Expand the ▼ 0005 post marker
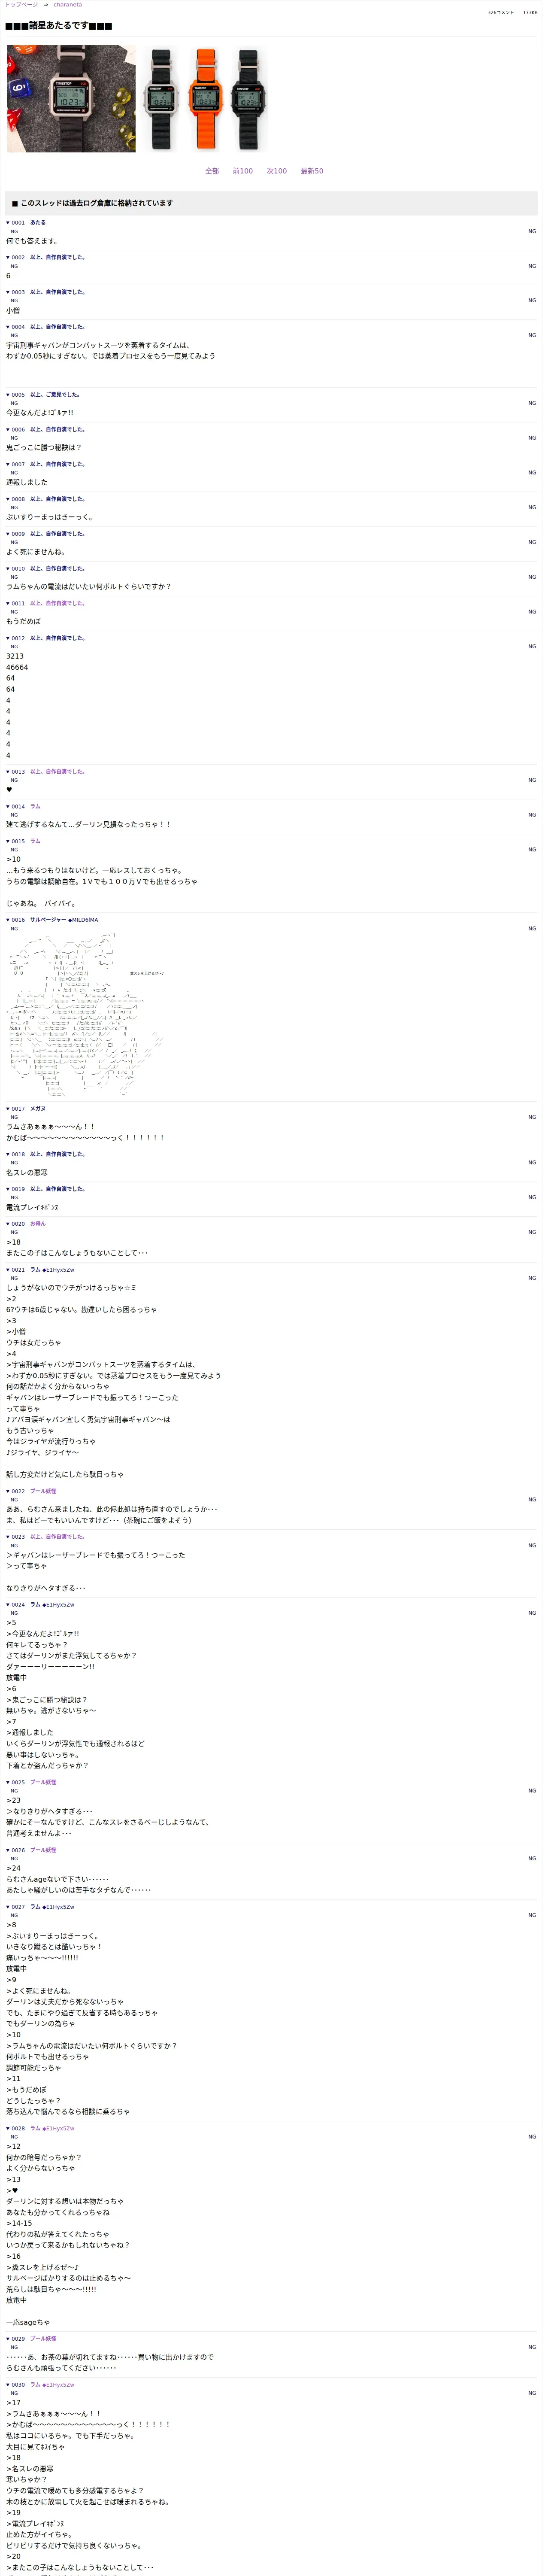The width and height of the screenshot is (551, 2576). [x=16, y=395]
